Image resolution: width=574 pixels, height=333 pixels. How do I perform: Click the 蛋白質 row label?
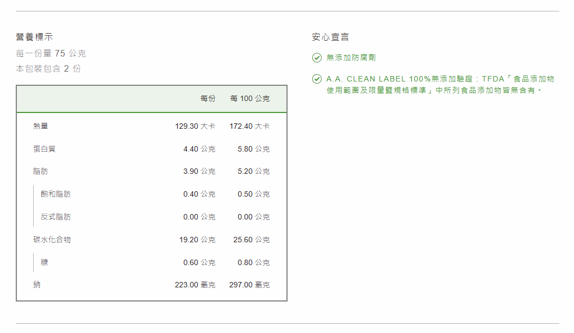(45, 149)
